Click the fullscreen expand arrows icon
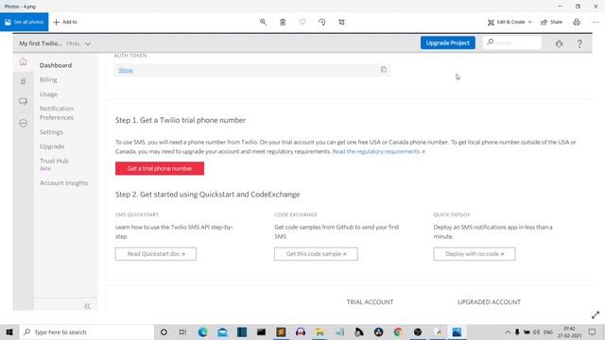The width and height of the screenshot is (605, 340). (596, 314)
